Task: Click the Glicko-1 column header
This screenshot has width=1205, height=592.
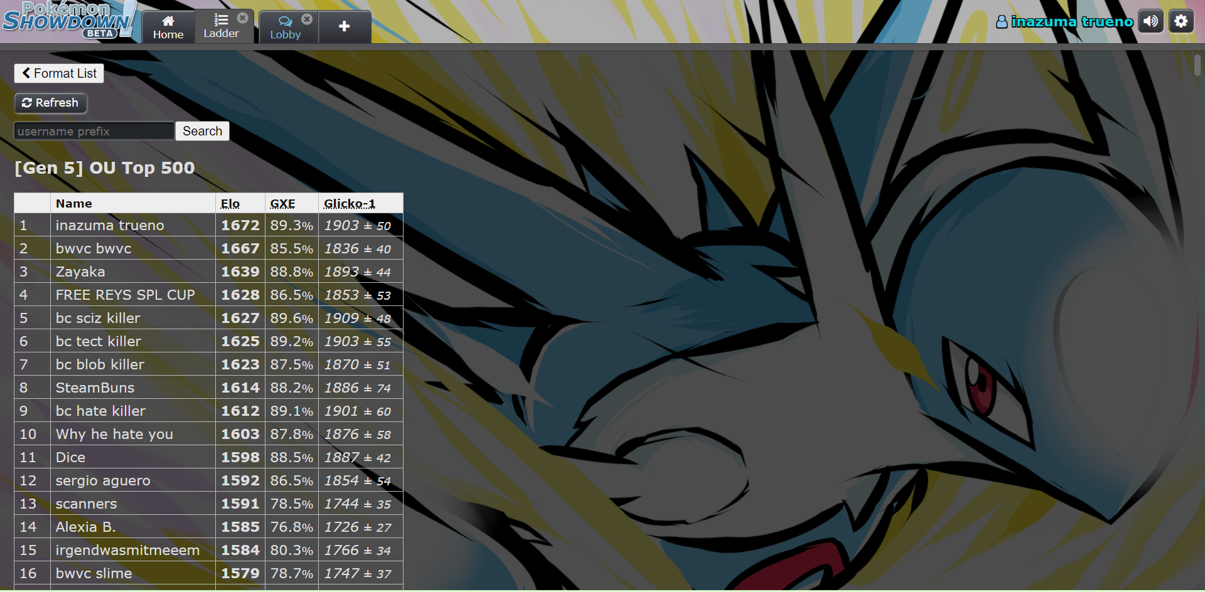Action: (350, 204)
